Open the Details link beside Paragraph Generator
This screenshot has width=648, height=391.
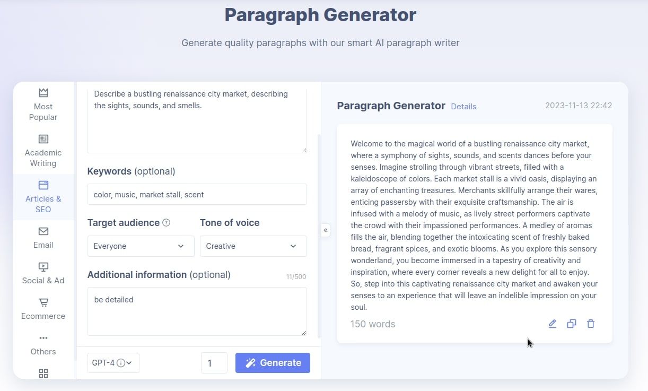coord(463,107)
